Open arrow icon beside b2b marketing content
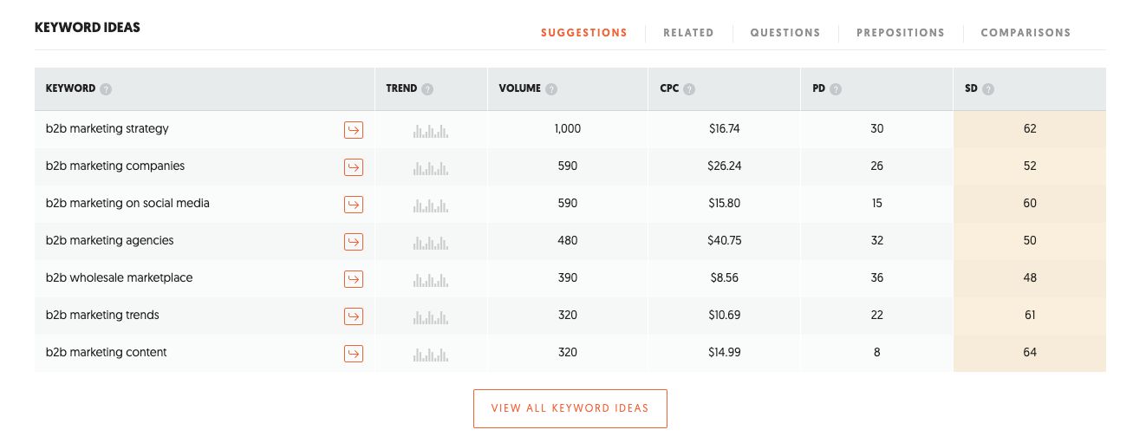This screenshot has height=443, width=1146. [x=354, y=354]
